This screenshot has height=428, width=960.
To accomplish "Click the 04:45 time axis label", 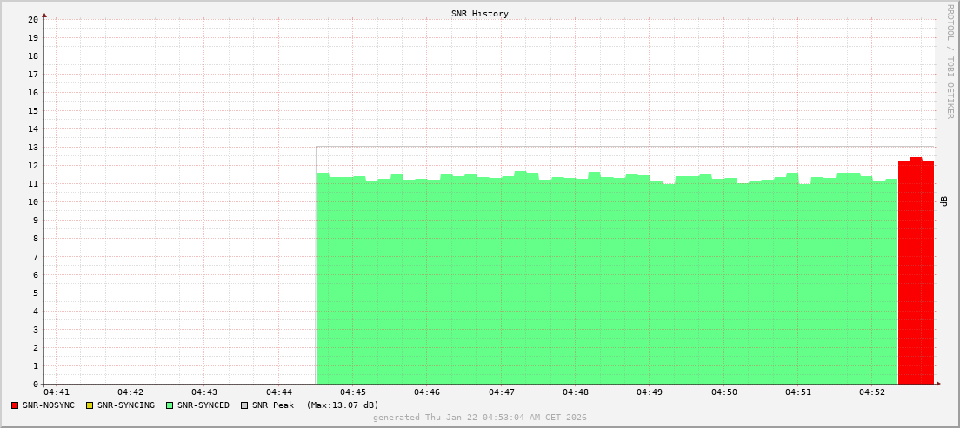I will (353, 392).
